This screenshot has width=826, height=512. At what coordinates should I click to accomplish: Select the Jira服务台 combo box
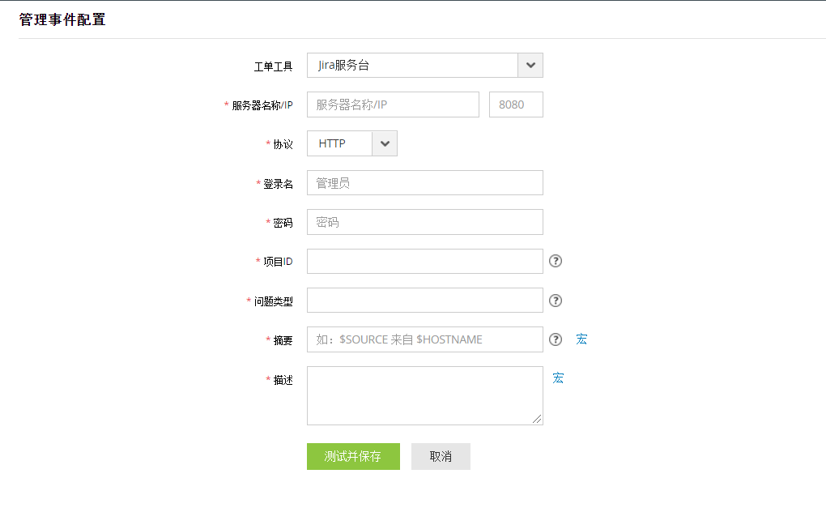pyautogui.click(x=412, y=66)
